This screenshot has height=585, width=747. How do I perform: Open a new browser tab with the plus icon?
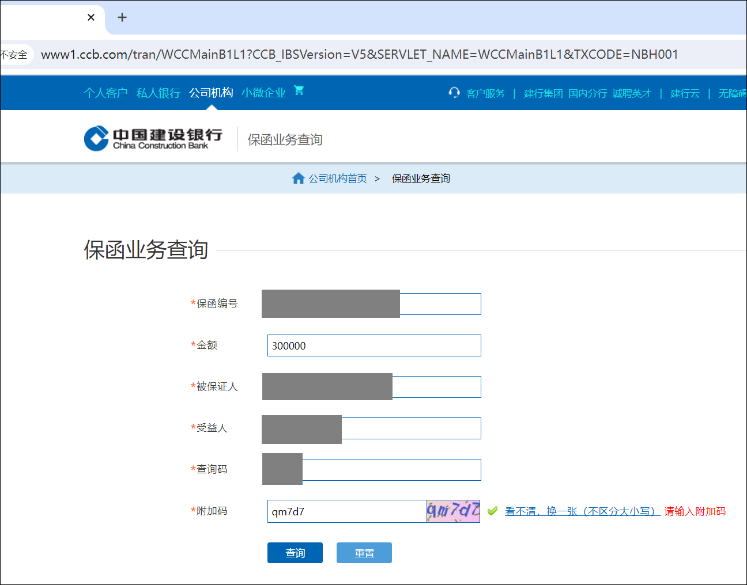point(122,17)
